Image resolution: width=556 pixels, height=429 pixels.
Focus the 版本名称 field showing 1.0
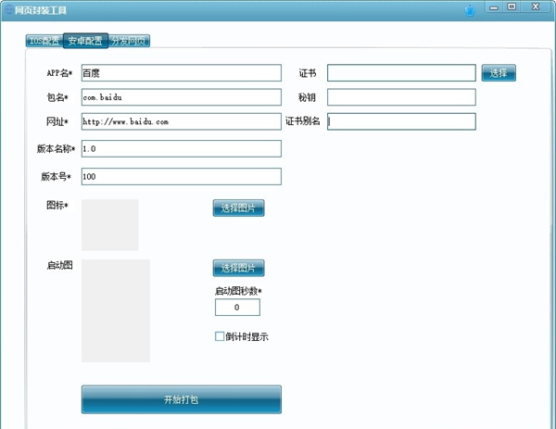pyautogui.click(x=182, y=148)
